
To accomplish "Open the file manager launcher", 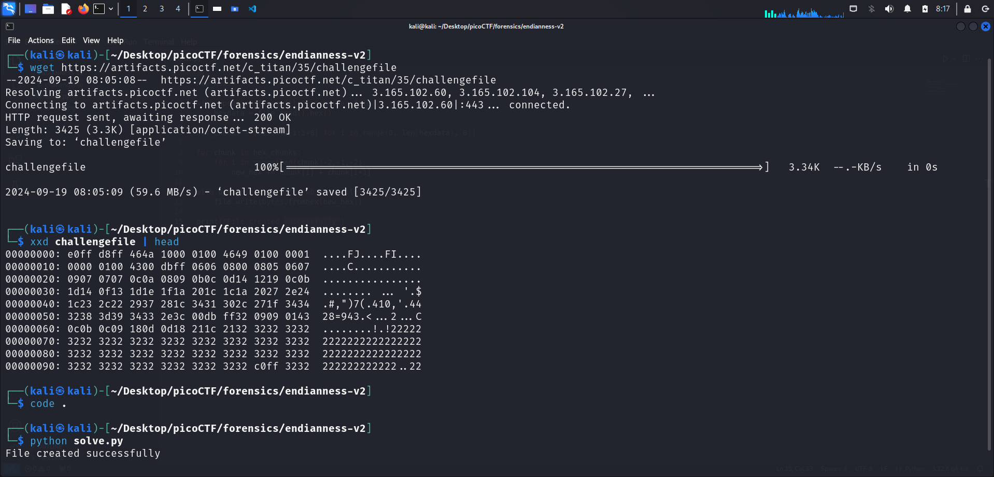I will [x=48, y=9].
